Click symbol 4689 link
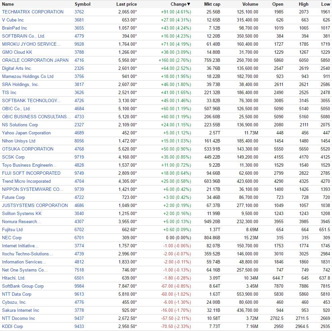Viewport: 332px width, 331px height. point(79,133)
